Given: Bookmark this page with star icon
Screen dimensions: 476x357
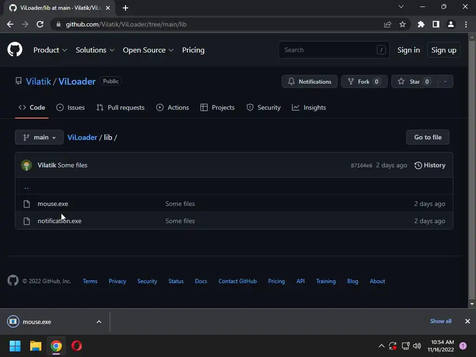Looking at the screenshot, I should click(402, 24).
